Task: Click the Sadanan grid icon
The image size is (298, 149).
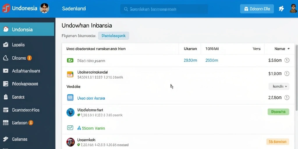Action: point(6,123)
